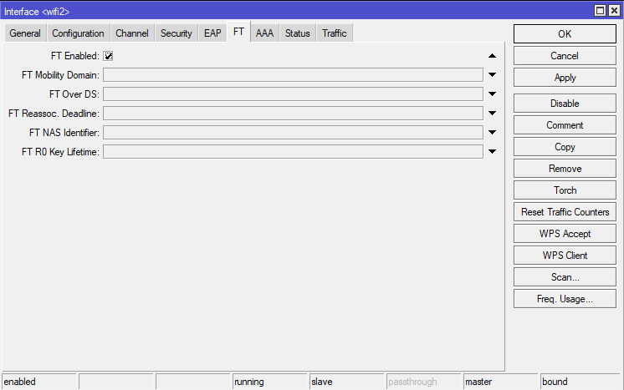Start WPS Accept
624x390 pixels.
[565, 234]
